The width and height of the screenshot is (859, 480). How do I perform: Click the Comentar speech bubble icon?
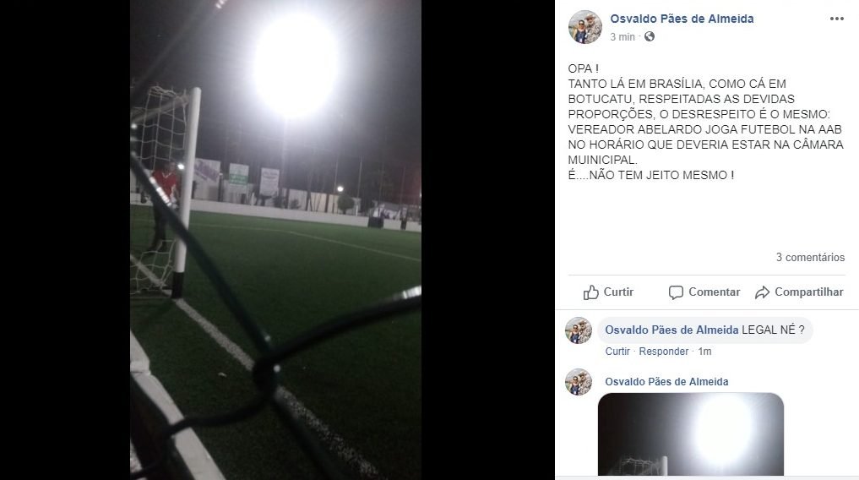click(676, 292)
